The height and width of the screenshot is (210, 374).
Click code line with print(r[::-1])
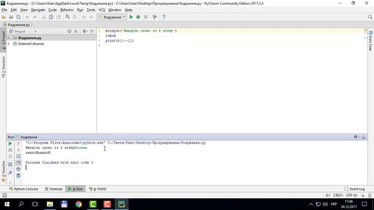coord(119,41)
